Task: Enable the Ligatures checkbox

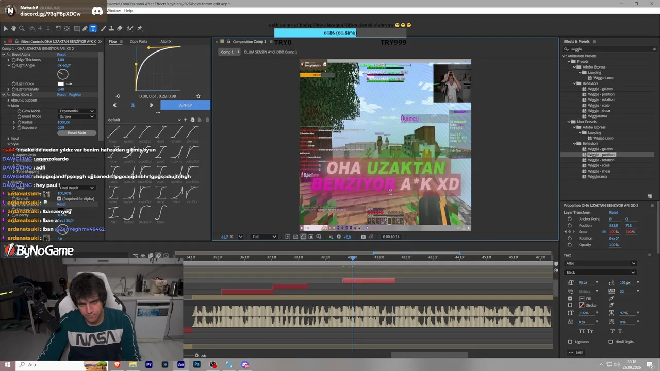Action: (570, 342)
